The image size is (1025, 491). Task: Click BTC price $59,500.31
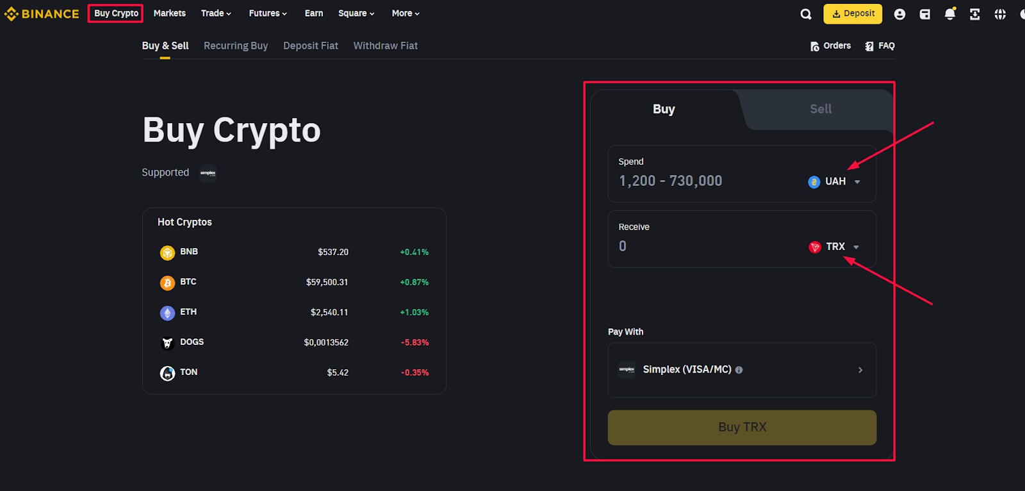point(327,283)
